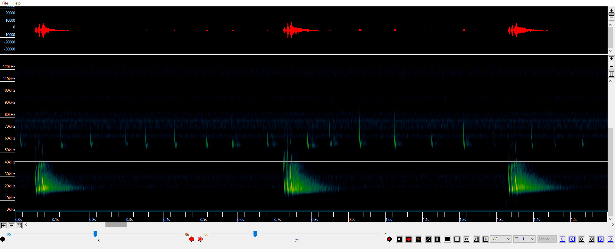Zoom in the waveform amplitude axis
Viewport: 615px width, 249px height.
pyautogui.click(x=611, y=10)
